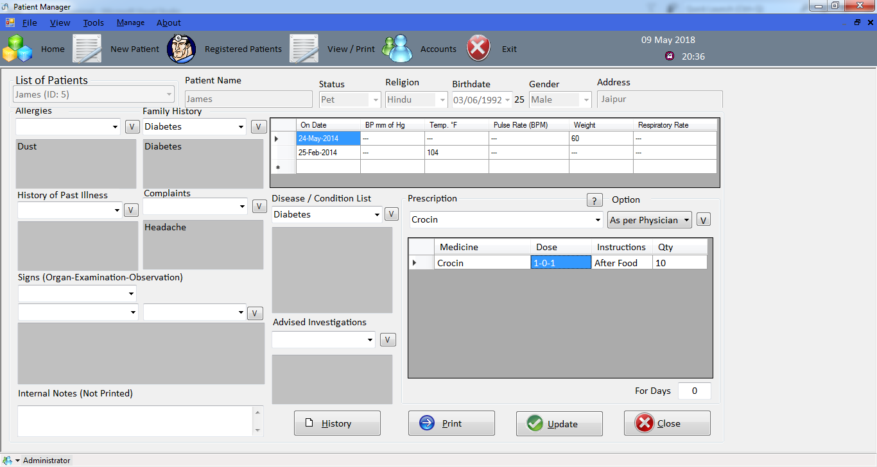Screen dimensions: 877x467
Task: Click the V button under Signs section
Action: 255,313
